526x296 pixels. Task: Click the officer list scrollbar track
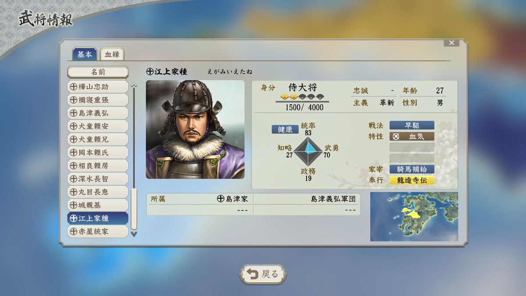point(134,159)
